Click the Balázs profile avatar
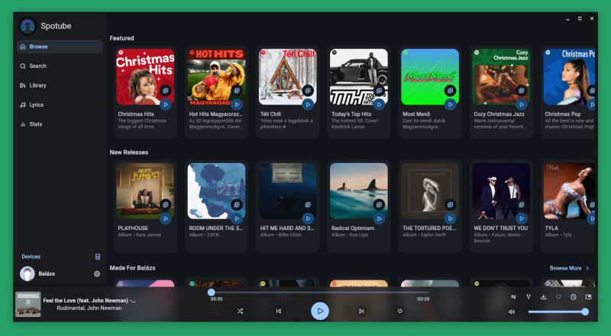611x336 pixels. pos(27,274)
